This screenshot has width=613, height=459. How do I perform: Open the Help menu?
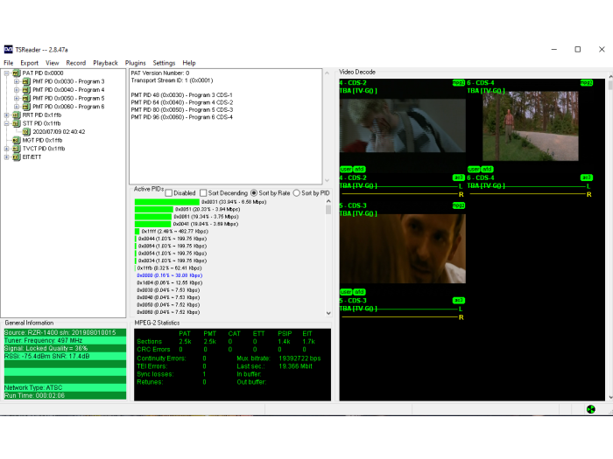click(x=189, y=63)
